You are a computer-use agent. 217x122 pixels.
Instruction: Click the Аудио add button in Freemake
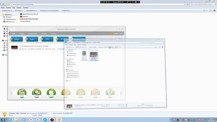(32, 39)
